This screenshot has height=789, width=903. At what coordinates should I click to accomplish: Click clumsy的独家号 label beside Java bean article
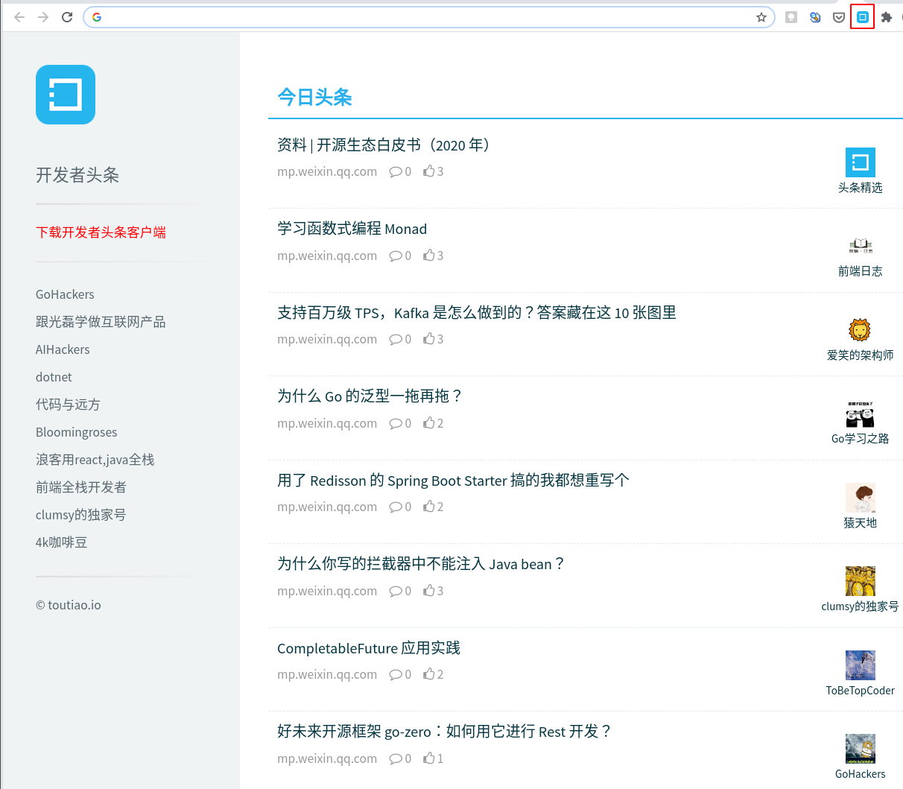(861, 606)
